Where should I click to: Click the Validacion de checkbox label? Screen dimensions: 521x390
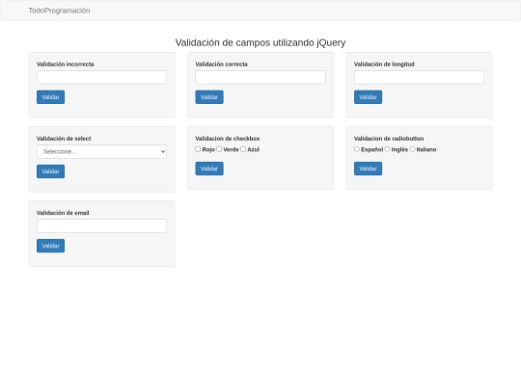pos(228,139)
